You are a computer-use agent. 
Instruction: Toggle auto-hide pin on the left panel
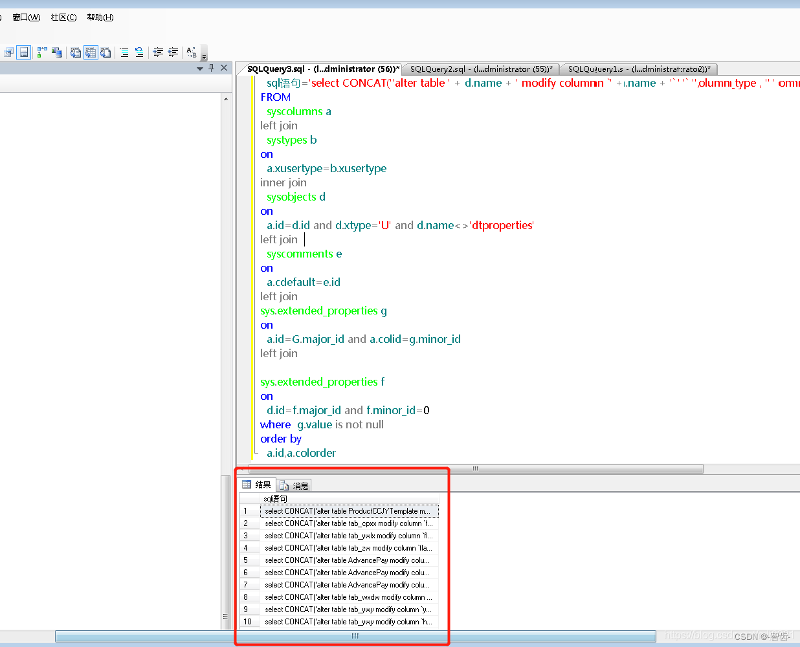[x=210, y=68]
